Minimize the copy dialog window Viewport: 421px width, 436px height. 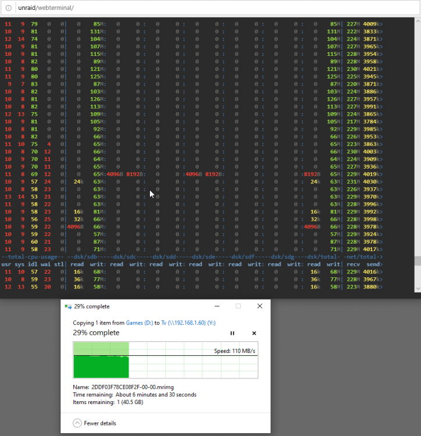[217, 306]
